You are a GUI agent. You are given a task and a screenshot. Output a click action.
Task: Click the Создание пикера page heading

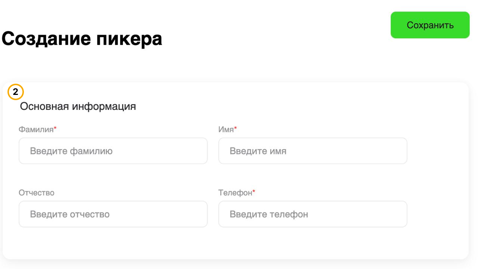82,38
